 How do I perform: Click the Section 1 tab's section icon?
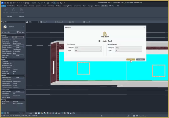pos(55,22)
